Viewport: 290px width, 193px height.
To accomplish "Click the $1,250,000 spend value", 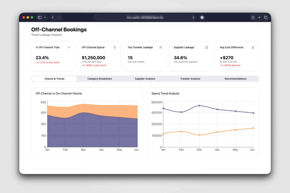I will coord(93,58).
